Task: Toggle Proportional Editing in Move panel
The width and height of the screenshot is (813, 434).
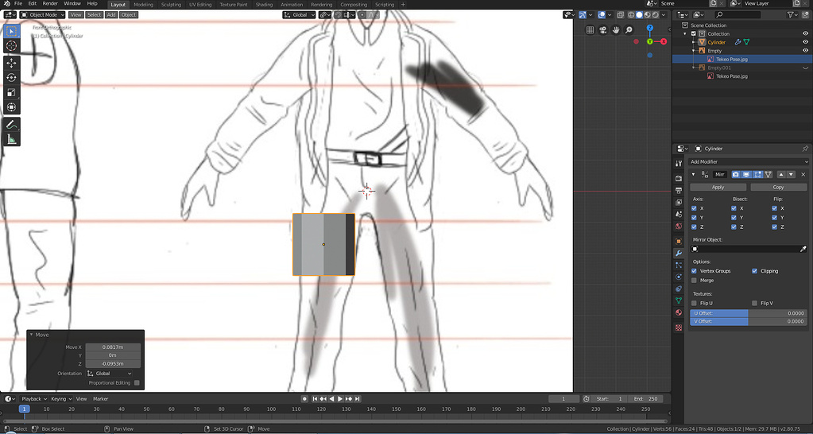Action: (137, 383)
